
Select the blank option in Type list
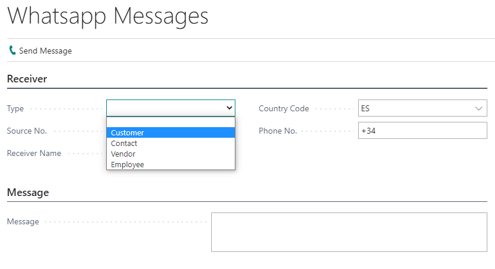171,122
